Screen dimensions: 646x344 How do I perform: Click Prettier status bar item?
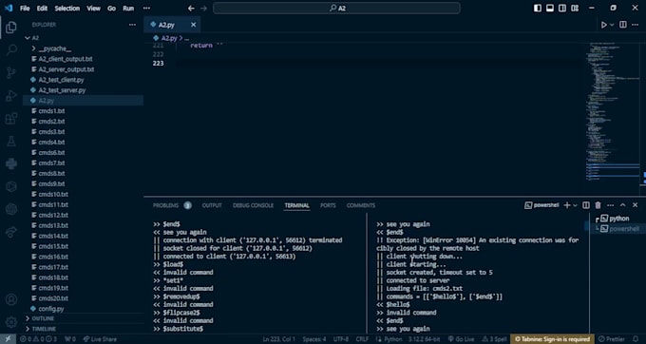[612, 339]
